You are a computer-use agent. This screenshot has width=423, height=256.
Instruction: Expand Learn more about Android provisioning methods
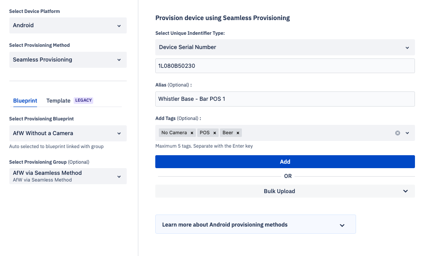point(256,224)
